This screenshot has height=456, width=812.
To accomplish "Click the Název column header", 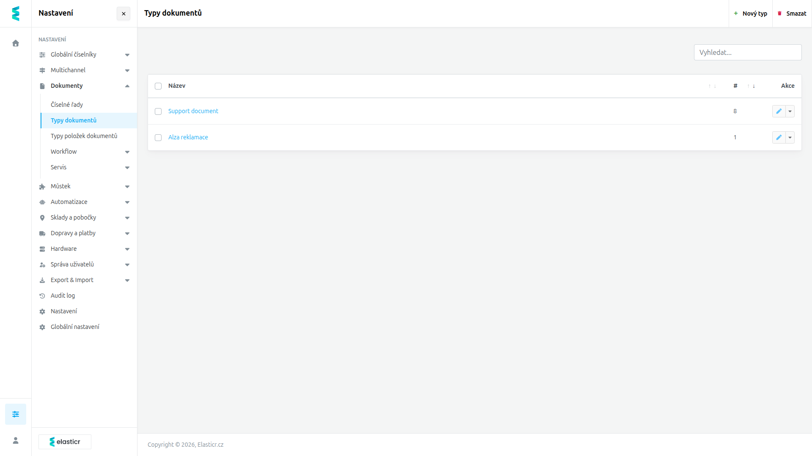I will point(177,86).
